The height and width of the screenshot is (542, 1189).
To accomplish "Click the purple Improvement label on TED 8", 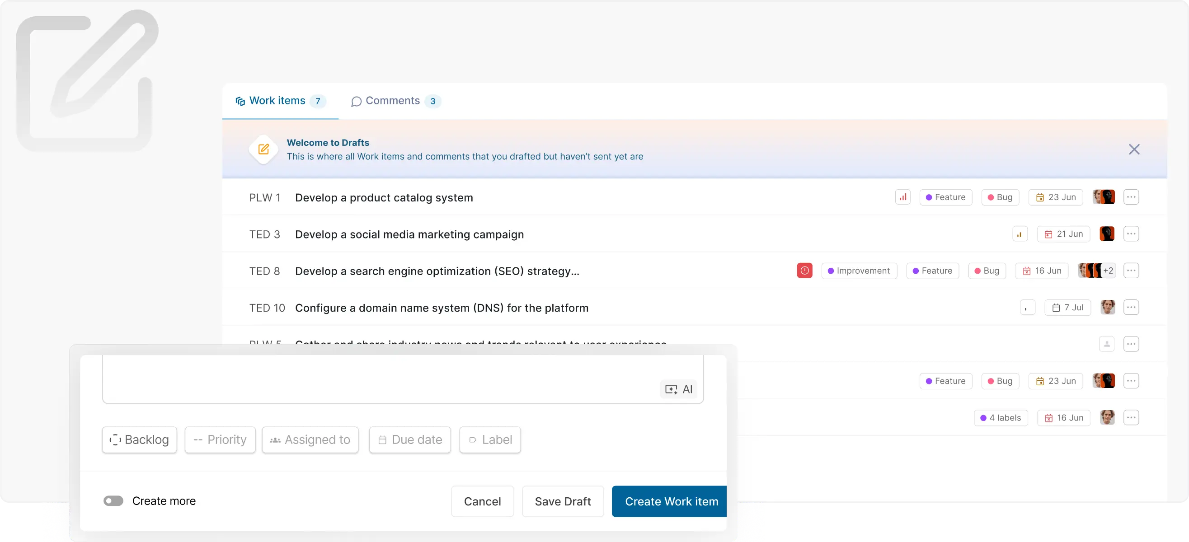I will 859,271.
